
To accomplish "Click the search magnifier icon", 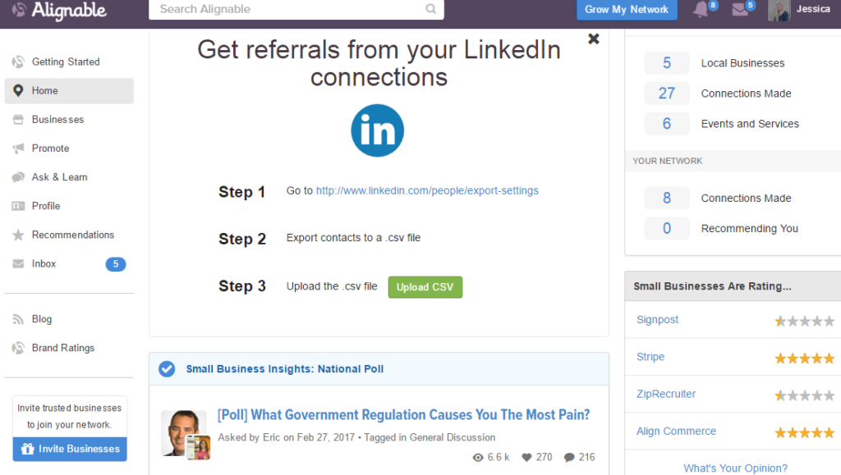I will pos(430,9).
